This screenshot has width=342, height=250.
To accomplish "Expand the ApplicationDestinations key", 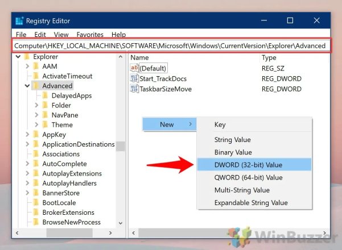I will click(x=27, y=144).
